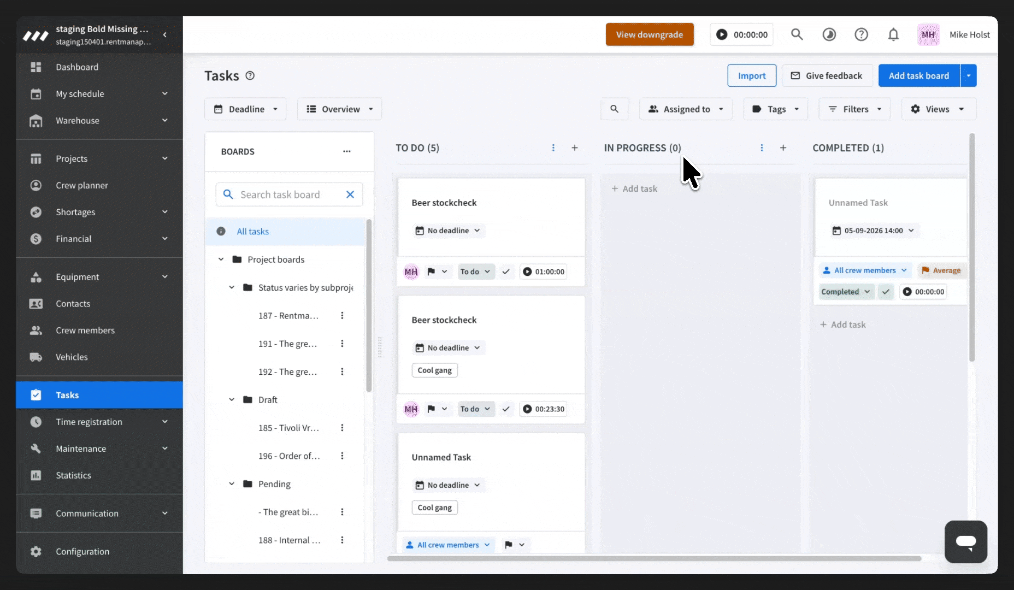Open the notifications bell

tap(893, 35)
